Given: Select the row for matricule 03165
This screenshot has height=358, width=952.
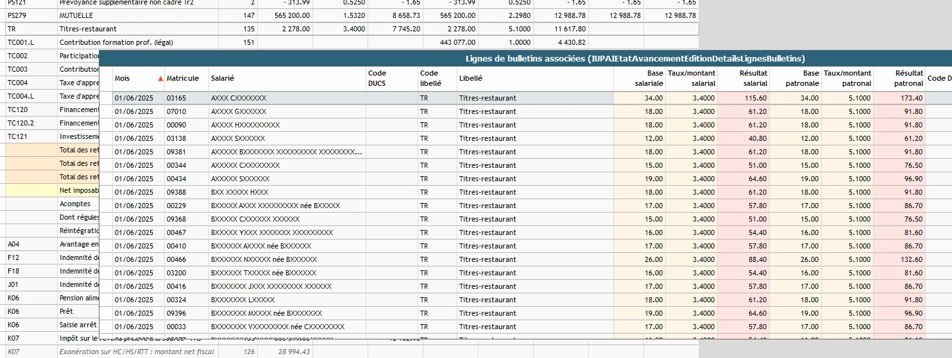Looking at the screenshot, I should (525, 98).
